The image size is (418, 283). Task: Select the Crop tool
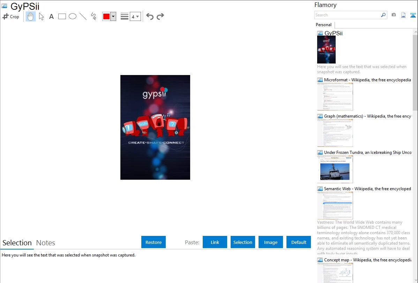click(11, 16)
